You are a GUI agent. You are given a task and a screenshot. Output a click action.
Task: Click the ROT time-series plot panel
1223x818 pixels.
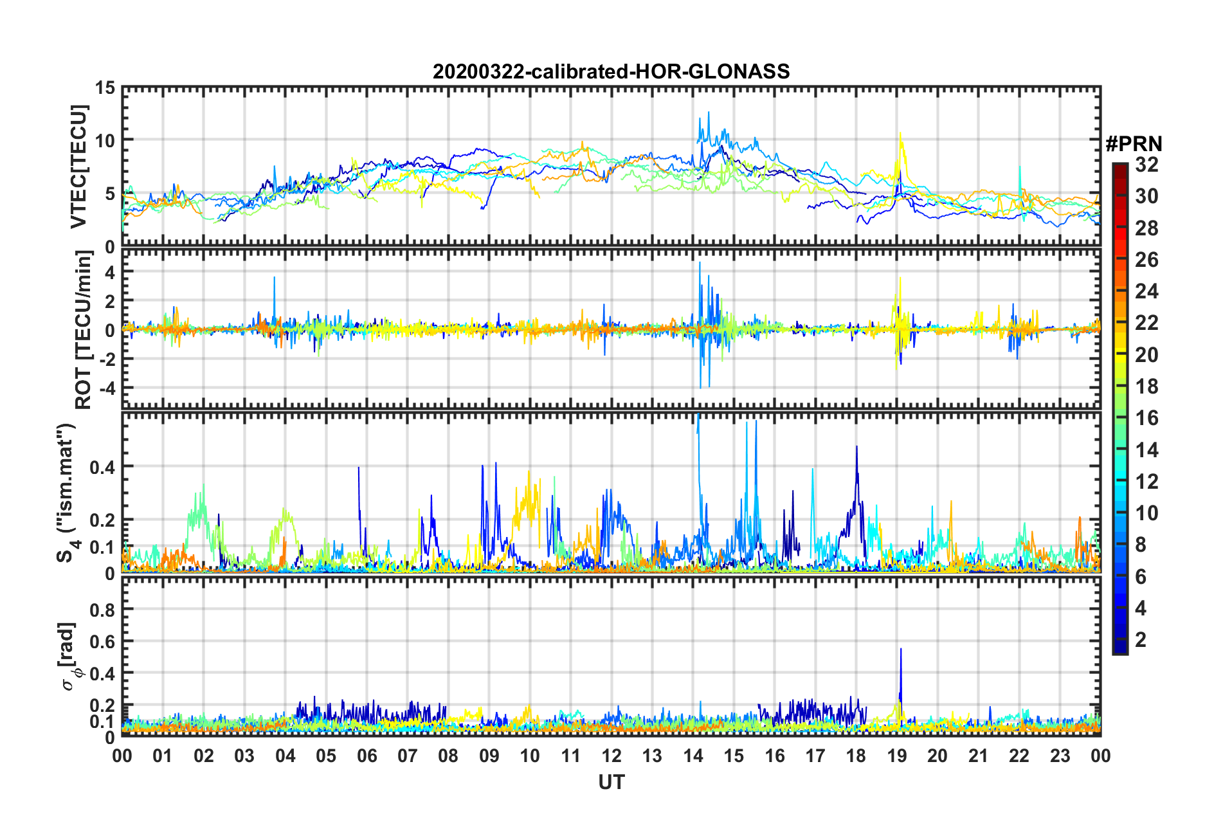click(611, 329)
